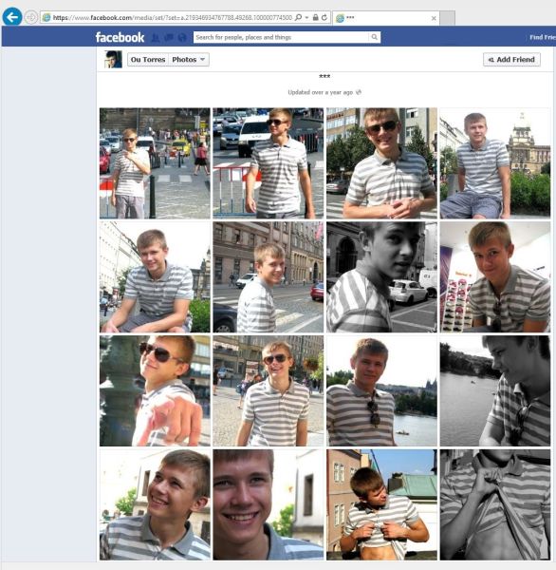556x570 pixels.
Task: Click the Ou Torres profile button
Action: tap(148, 60)
